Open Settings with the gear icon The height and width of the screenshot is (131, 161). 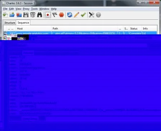98,15
